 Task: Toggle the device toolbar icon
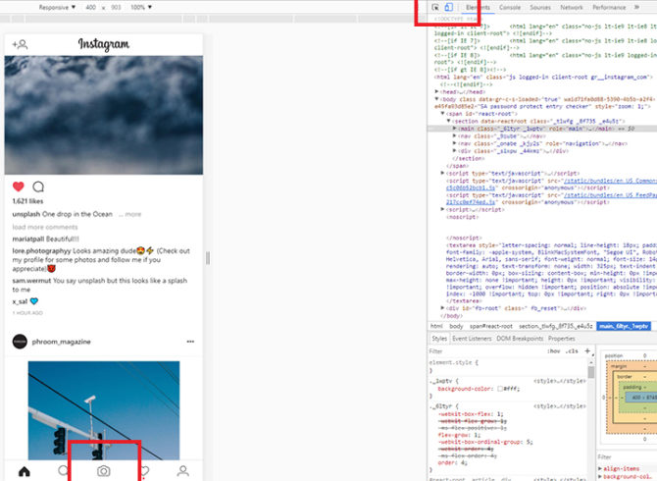coord(448,7)
